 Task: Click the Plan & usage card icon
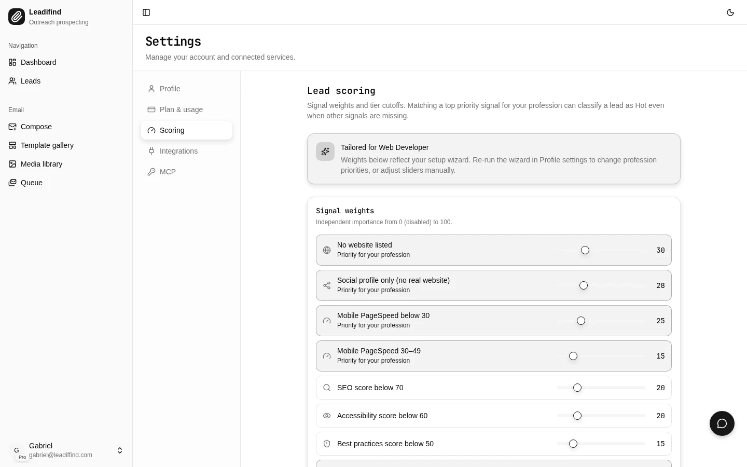151,109
